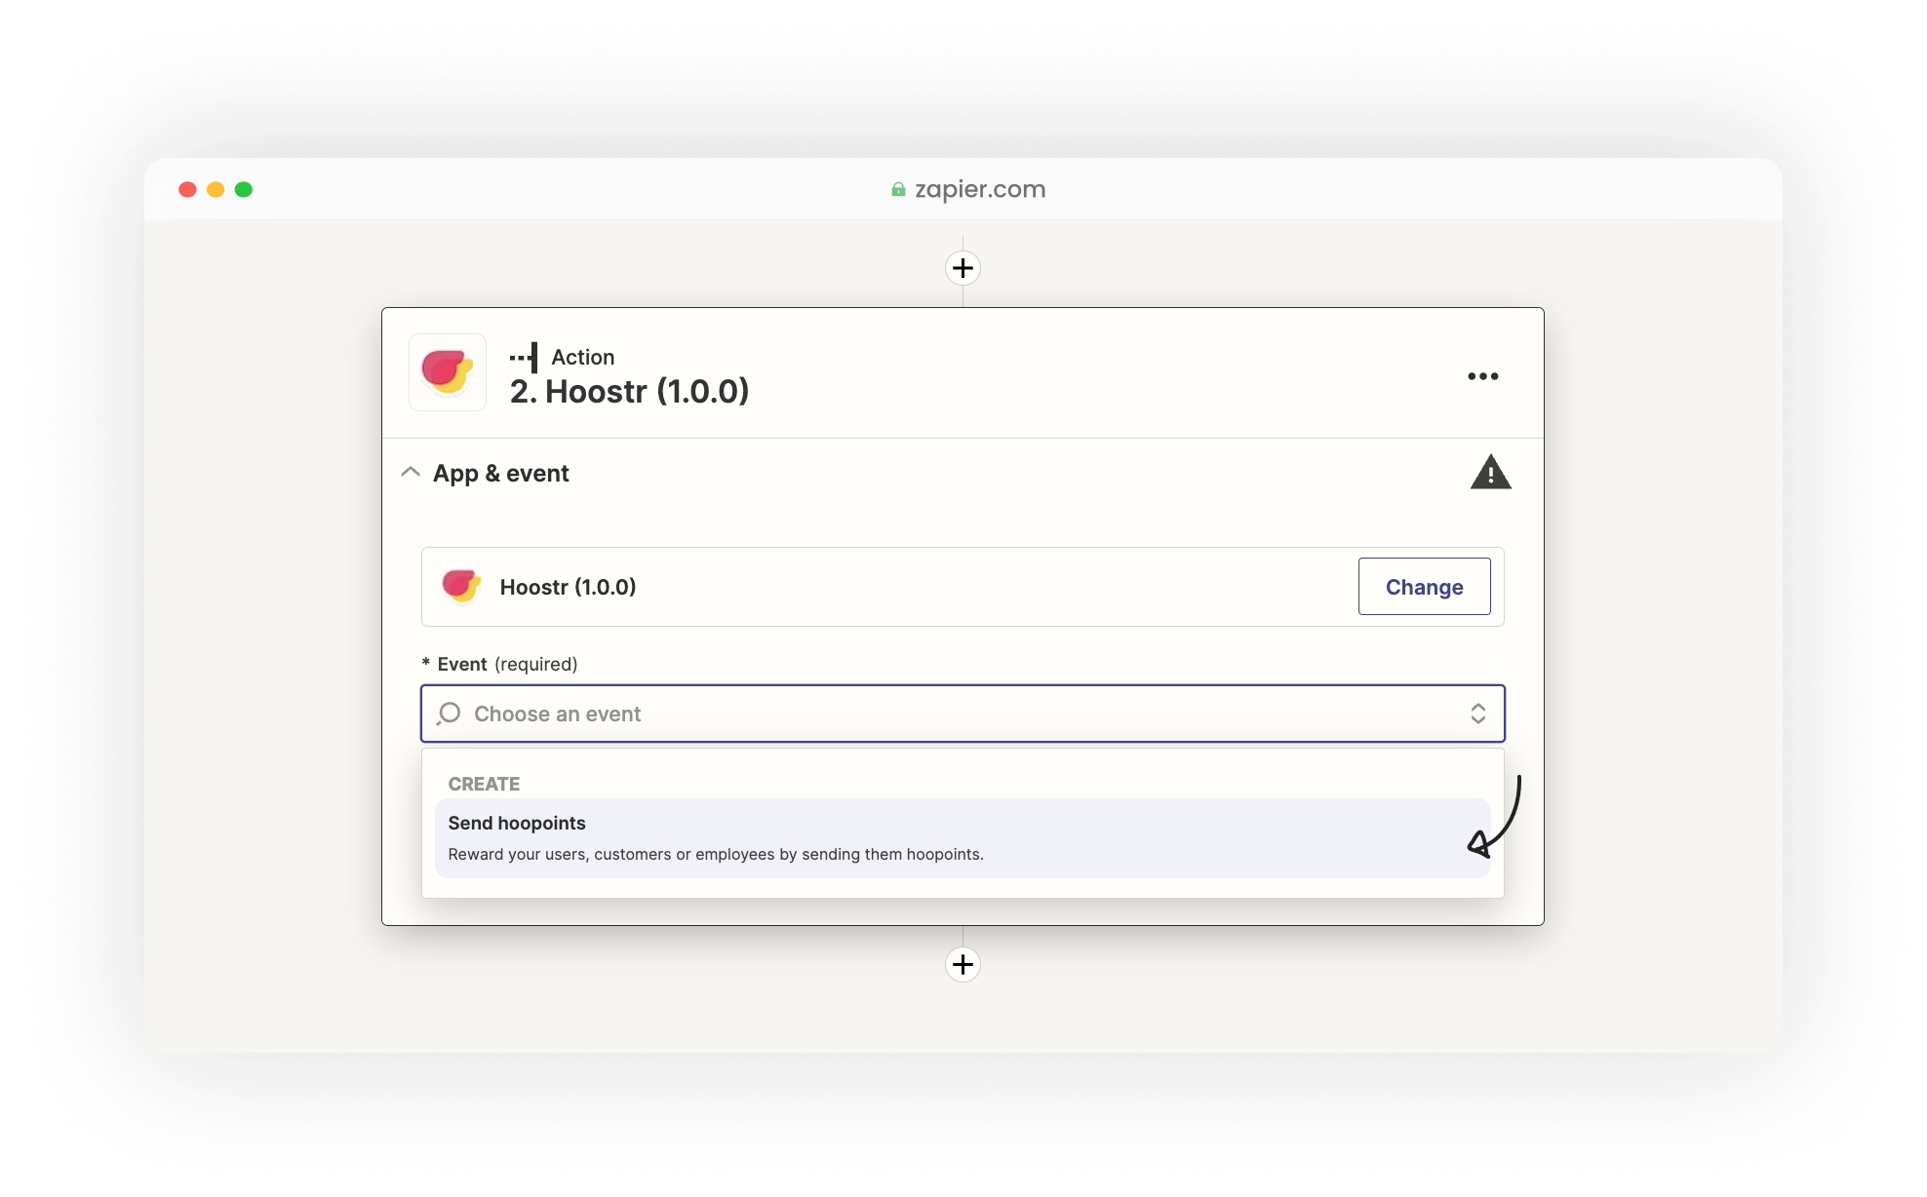
Task: Select the Send hoopoints event option
Action: click(963, 838)
